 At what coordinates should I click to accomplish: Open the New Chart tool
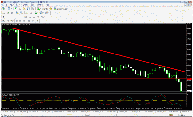3,9
